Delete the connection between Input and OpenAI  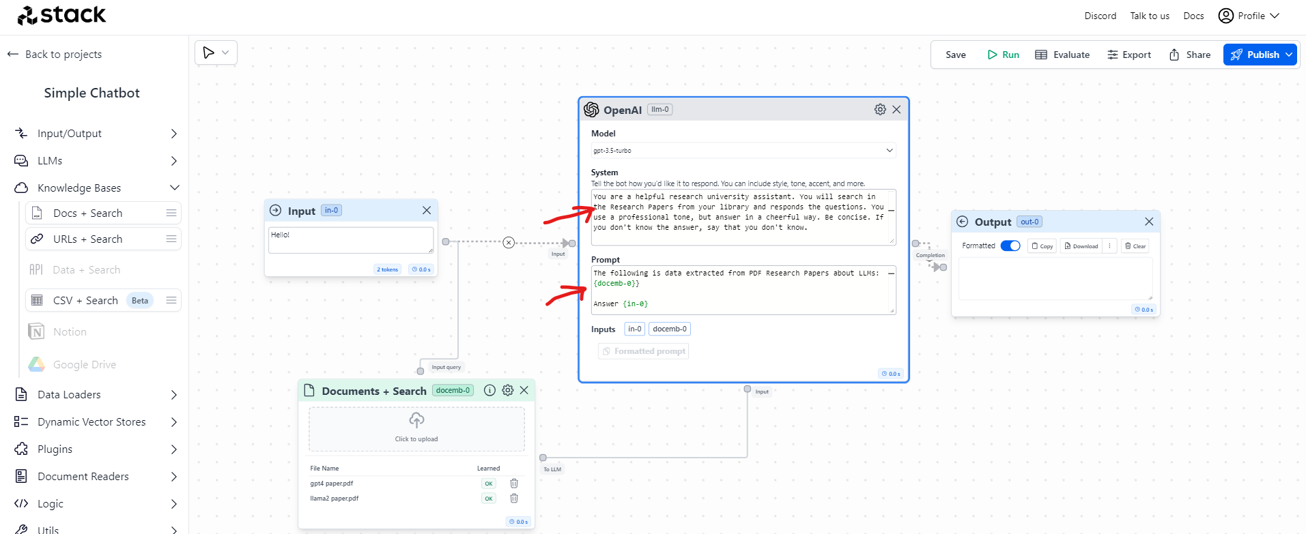click(509, 243)
